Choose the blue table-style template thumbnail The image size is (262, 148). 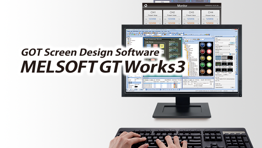pos(218,58)
